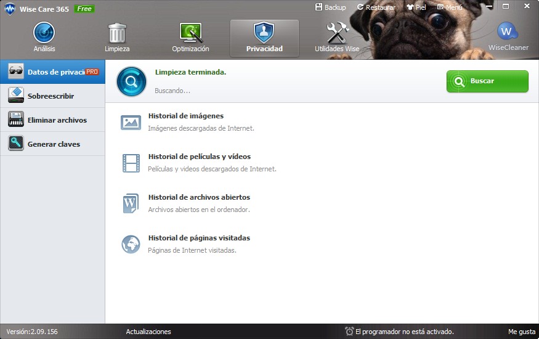The height and width of the screenshot is (339, 539).
Task: Click the Restaurar option
Action: tap(376, 7)
